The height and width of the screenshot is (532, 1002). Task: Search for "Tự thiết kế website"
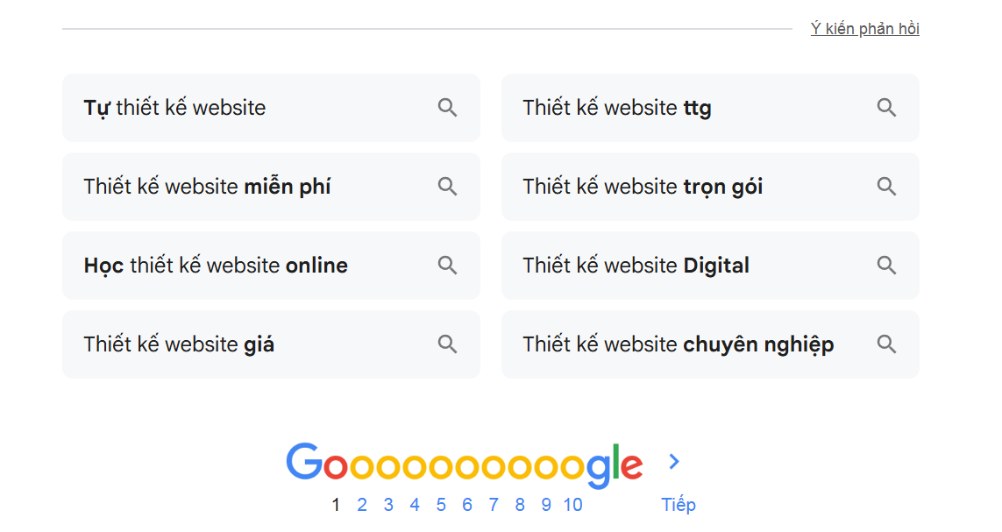pyautogui.click(x=219, y=107)
